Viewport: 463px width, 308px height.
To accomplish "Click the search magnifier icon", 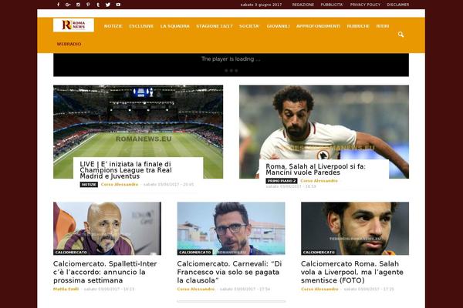I will coord(400,35).
